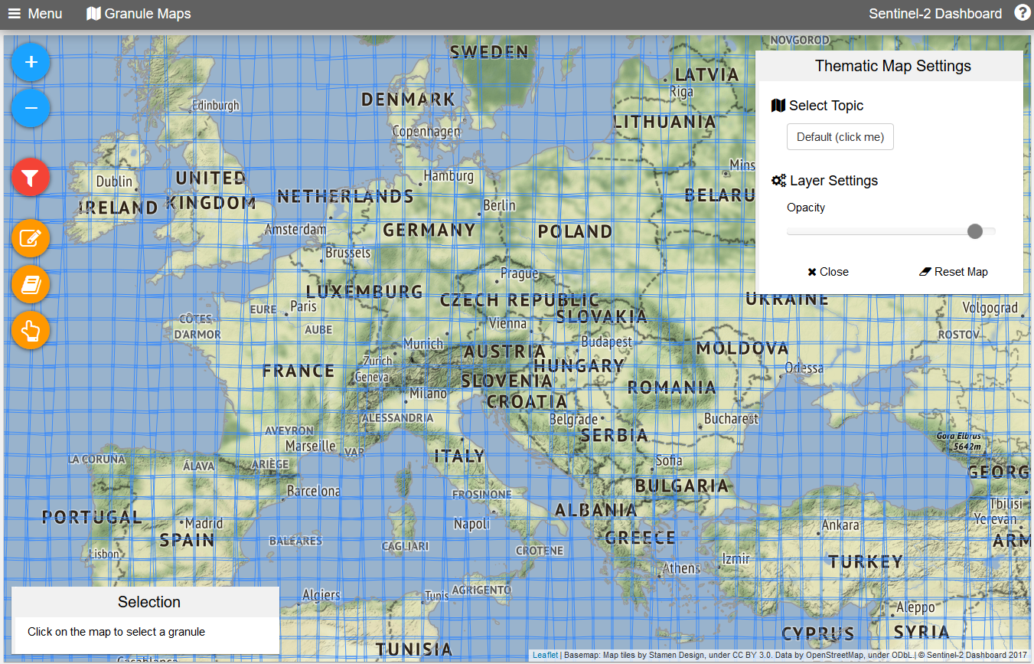Image resolution: width=1034 pixels, height=664 pixels.
Task: Open the red filter funnel button
Action: click(x=31, y=178)
